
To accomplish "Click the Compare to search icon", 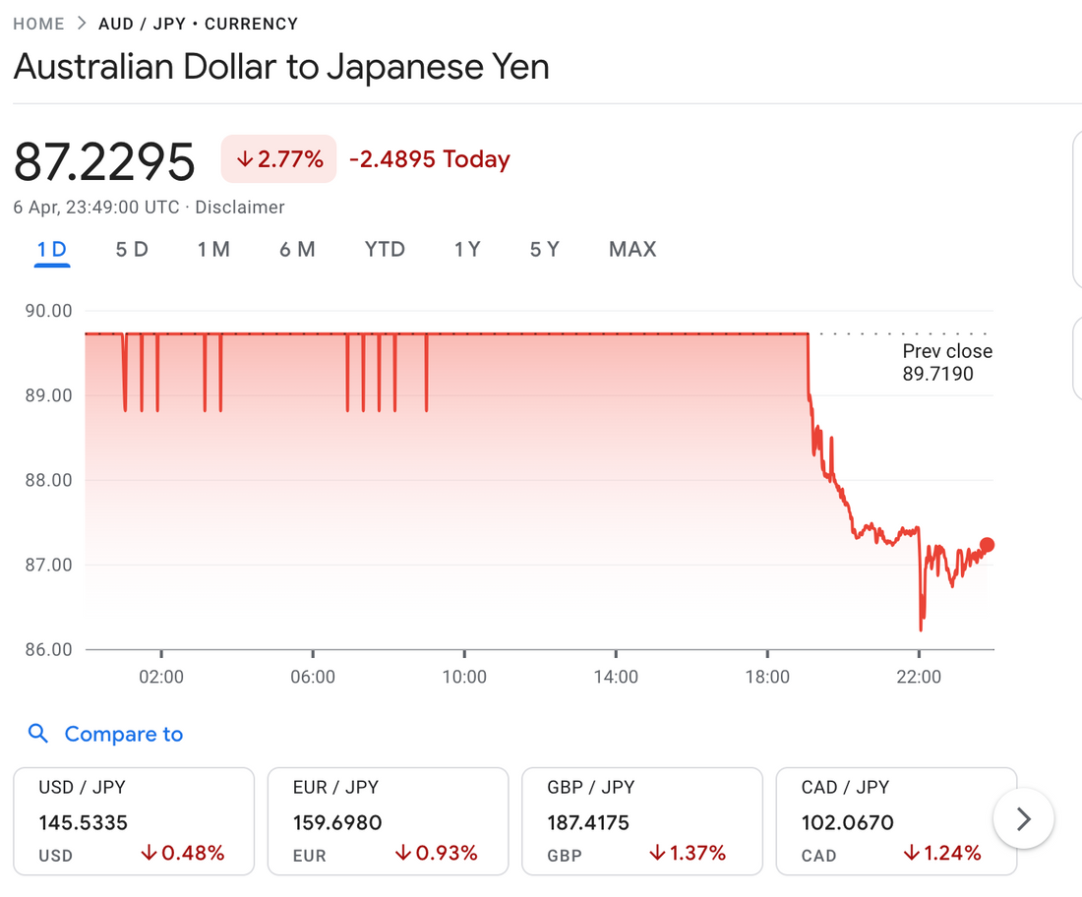I will coord(38,734).
